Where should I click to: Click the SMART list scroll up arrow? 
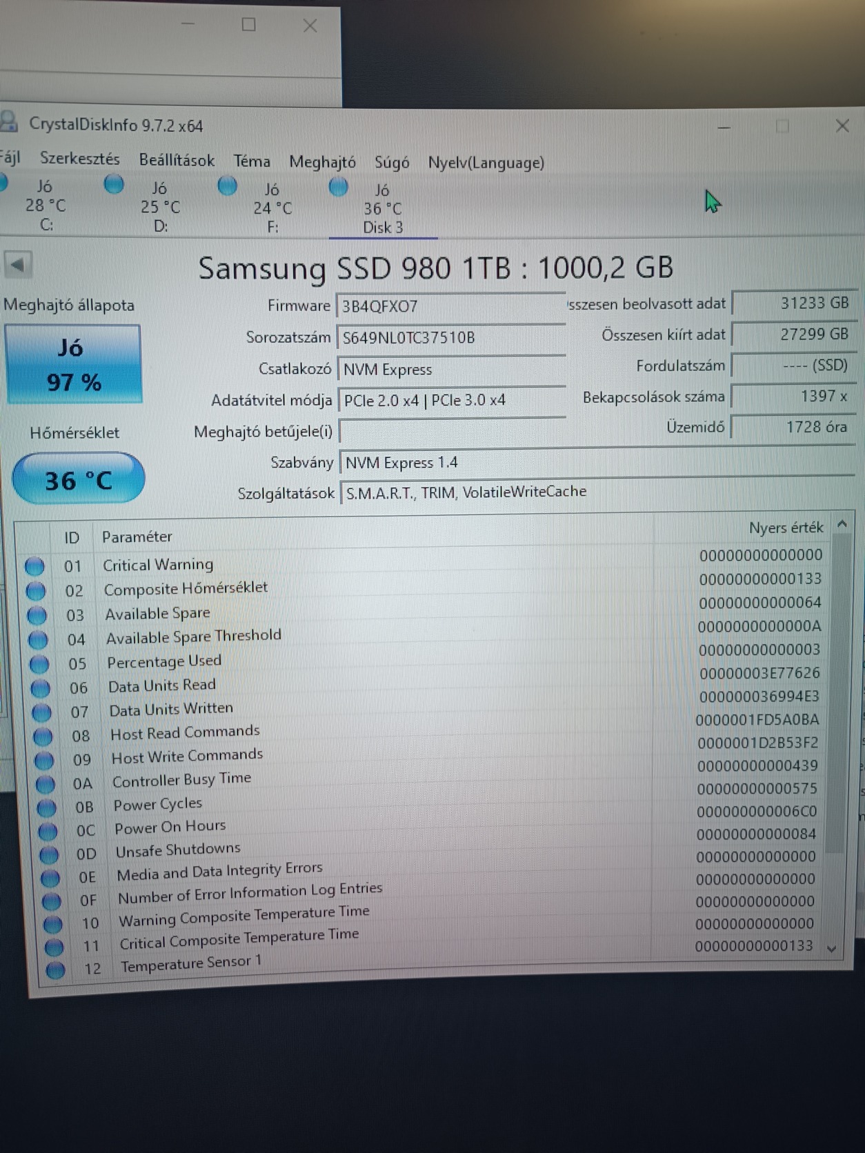tap(842, 525)
